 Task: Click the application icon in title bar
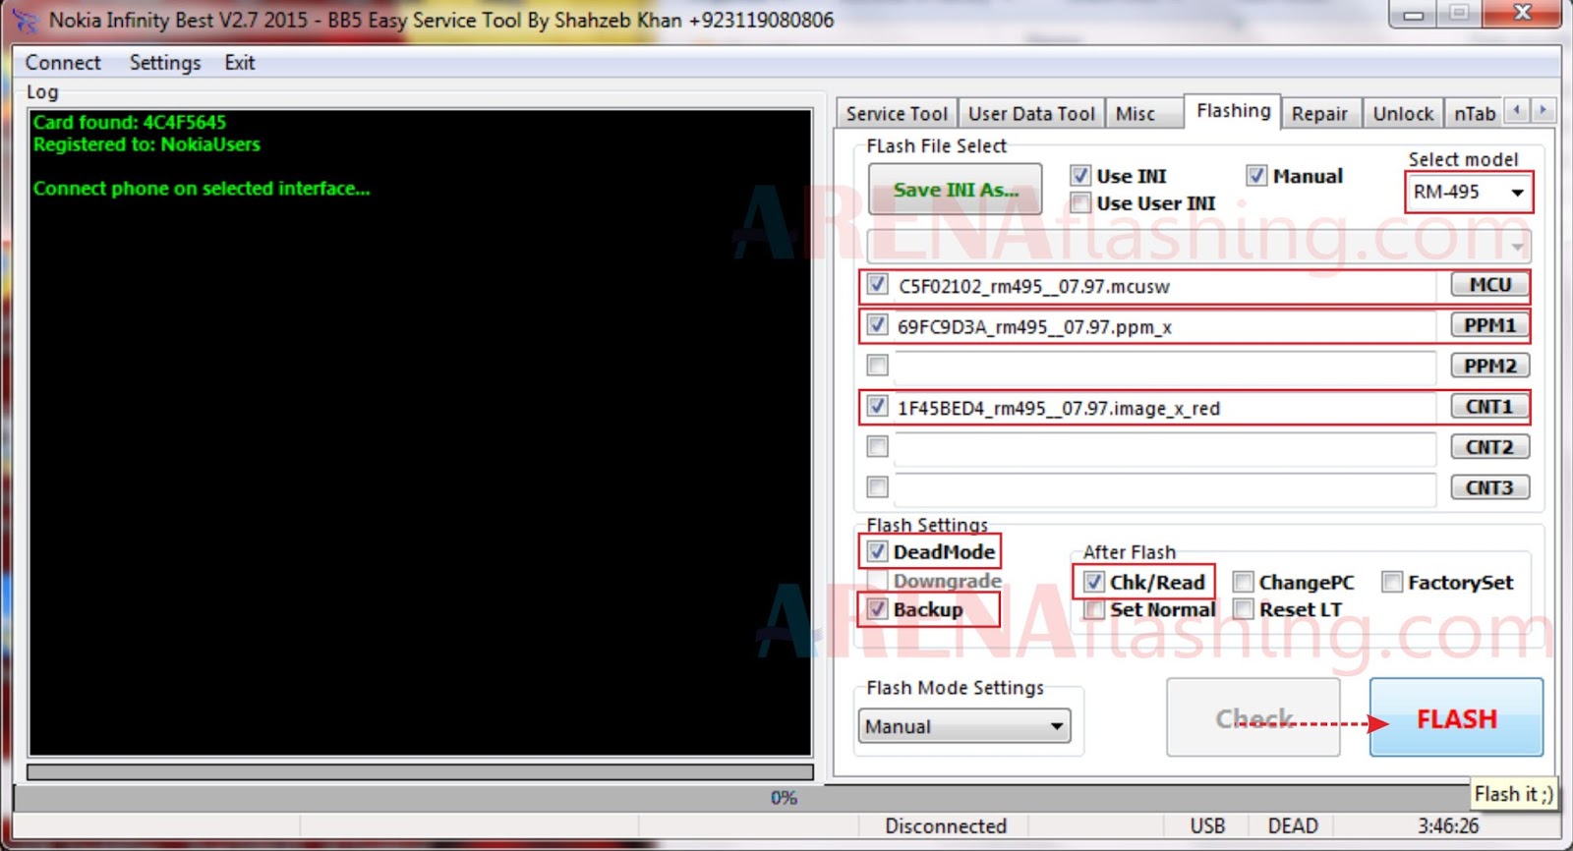(24, 20)
